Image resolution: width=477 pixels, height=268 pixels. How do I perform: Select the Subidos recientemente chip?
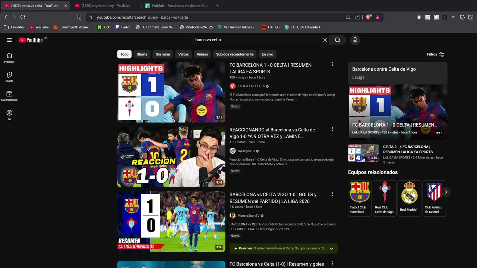235,54
